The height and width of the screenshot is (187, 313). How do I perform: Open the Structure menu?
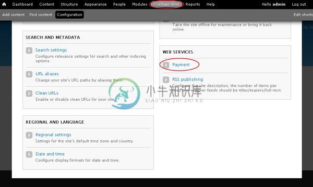69,4
